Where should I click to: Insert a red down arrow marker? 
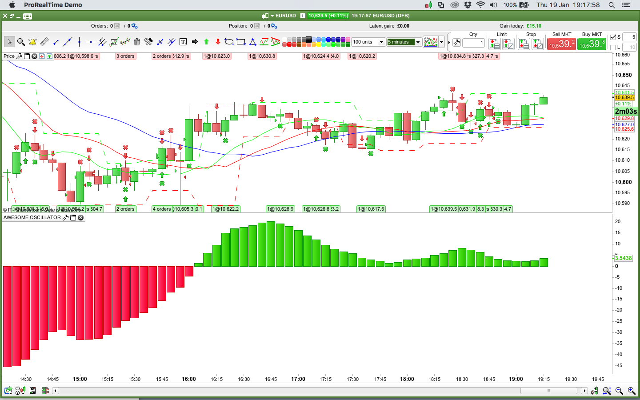pos(218,42)
